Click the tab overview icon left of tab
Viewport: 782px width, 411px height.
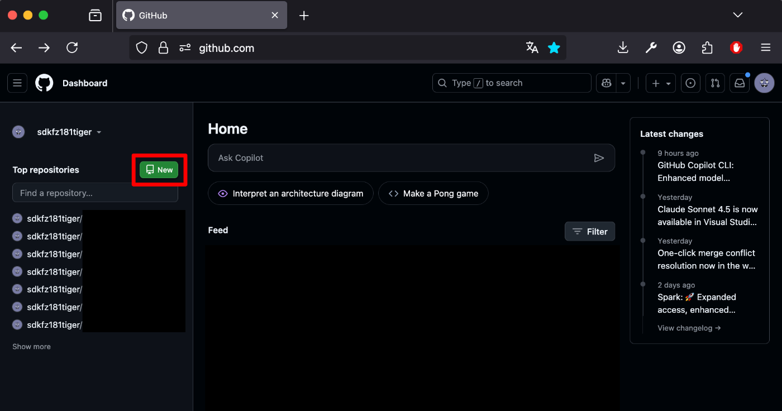pos(96,16)
